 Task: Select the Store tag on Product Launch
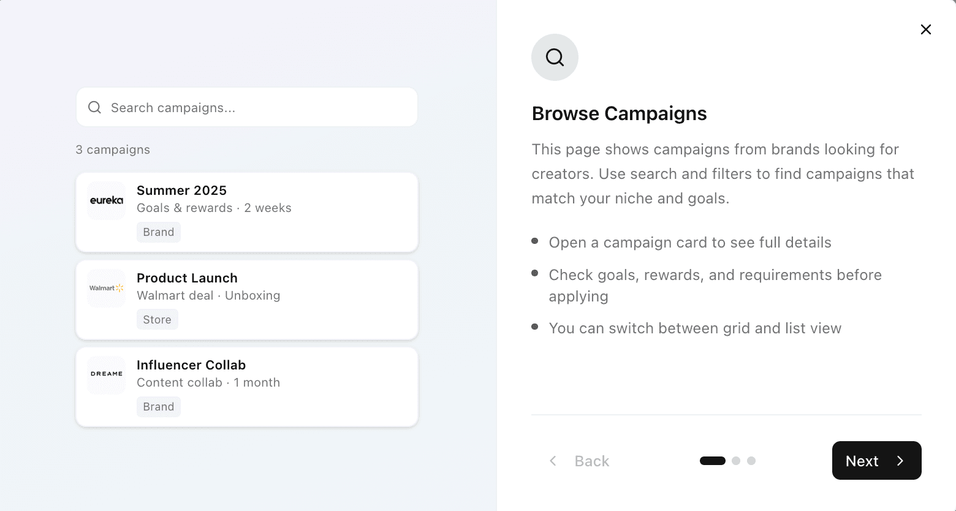[157, 319]
